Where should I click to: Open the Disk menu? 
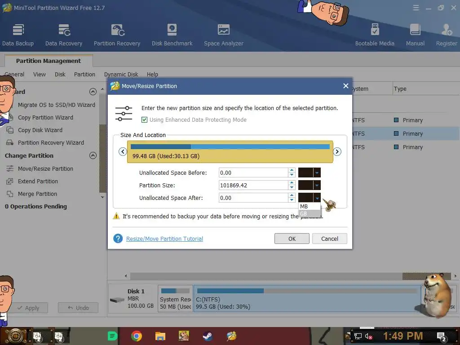[60, 74]
